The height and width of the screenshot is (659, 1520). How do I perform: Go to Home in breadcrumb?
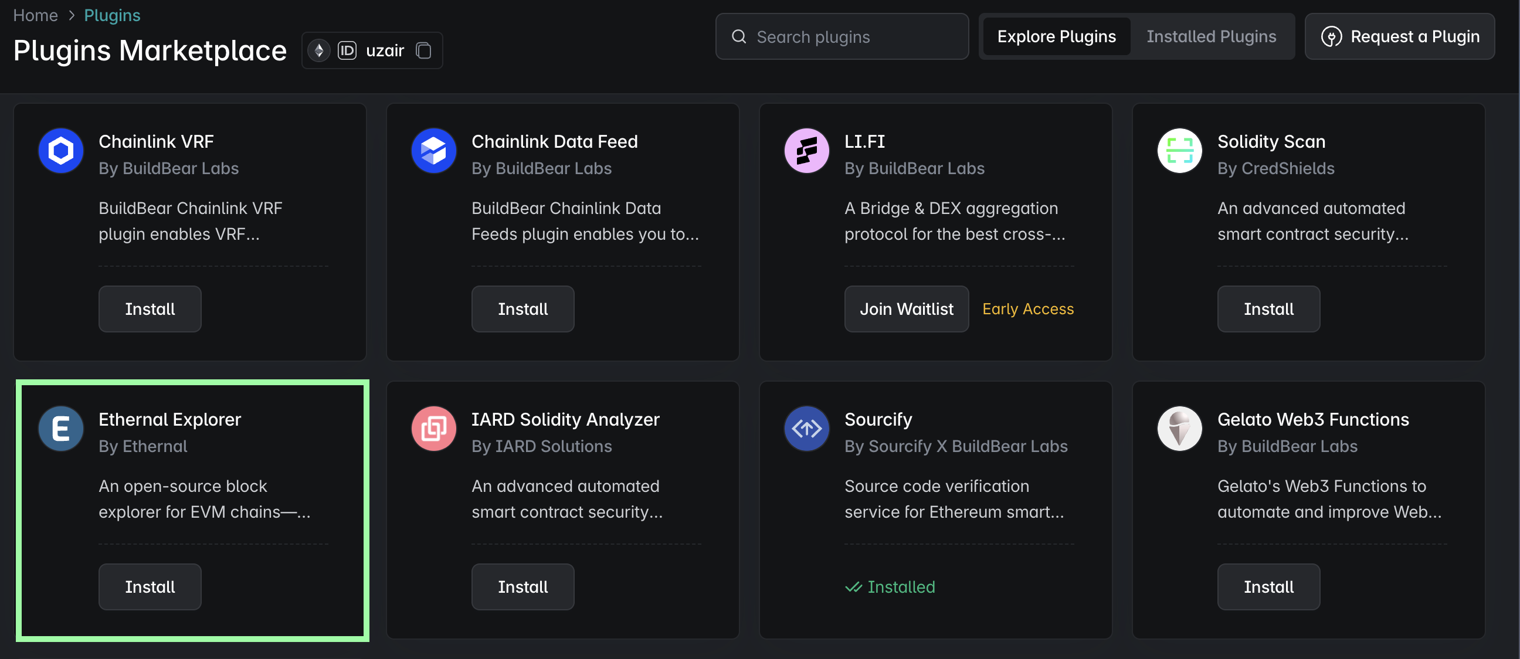point(35,15)
